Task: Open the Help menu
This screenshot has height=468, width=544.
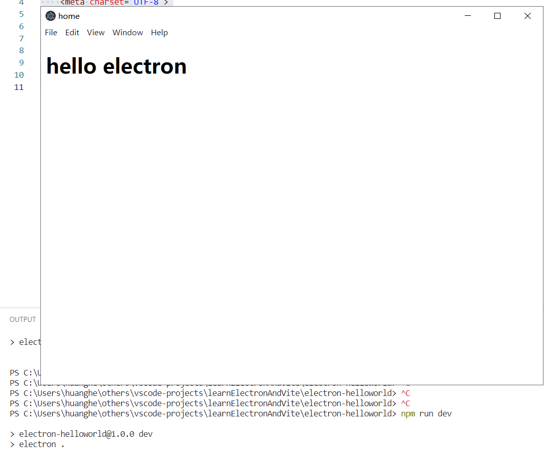Action: pos(159,33)
